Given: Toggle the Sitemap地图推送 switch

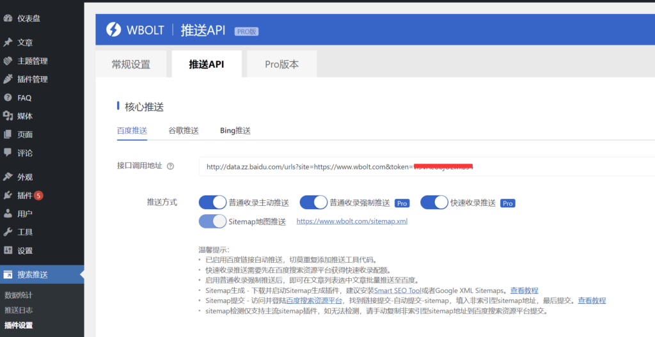Looking at the screenshot, I should [212, 221].
